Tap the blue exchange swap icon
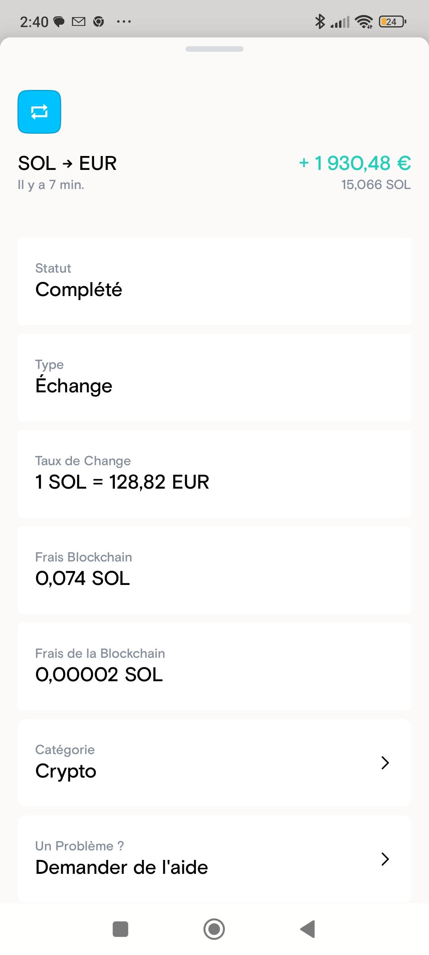The image size is (429, 955). click(x=39, y=112)
